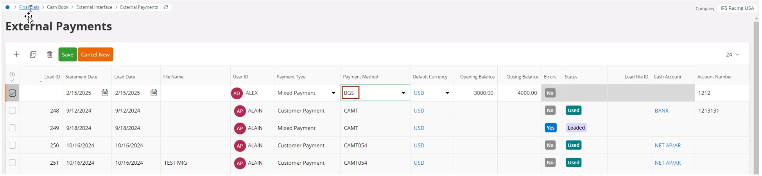Click the trash delete icon
The width and height of the screenshot is (762, 176).
(x=50, y=55)
